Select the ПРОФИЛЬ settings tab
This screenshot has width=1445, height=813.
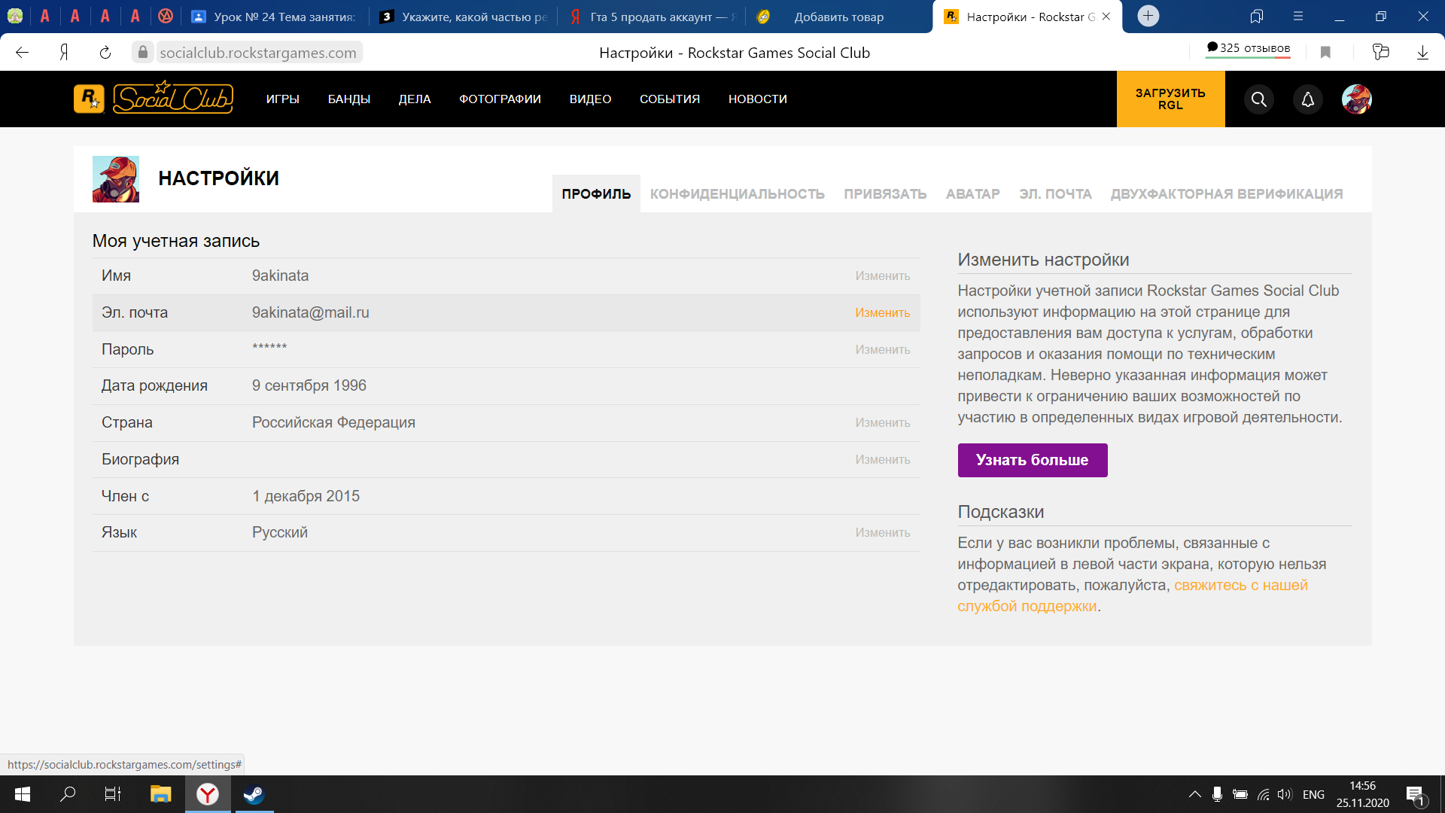[x=596, y=193]
